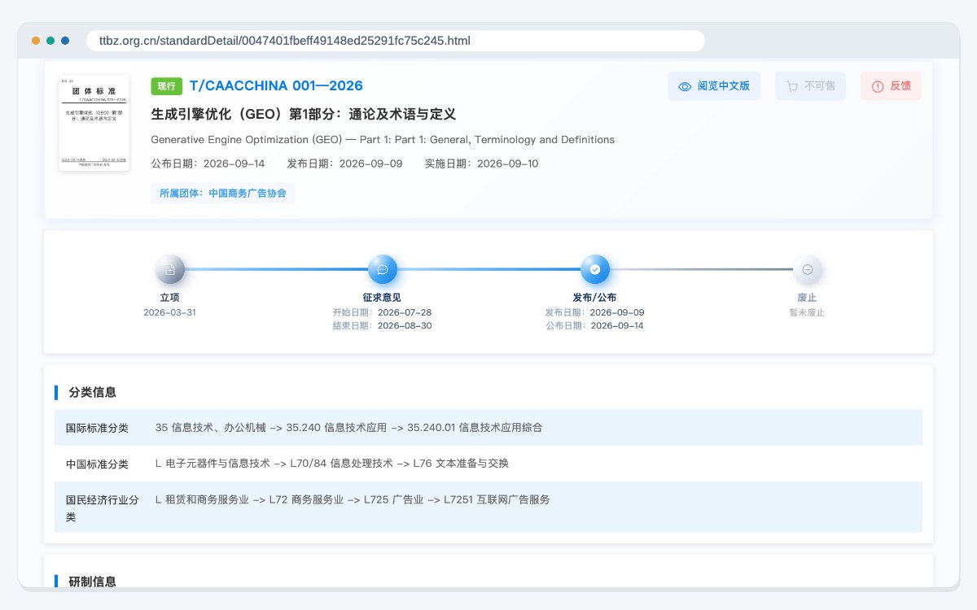Image resolution: width=977 pixels, height=610 pixels.
Task: Click the 所属团体：中国商务广告协会 tag
Action: [223, 194]
